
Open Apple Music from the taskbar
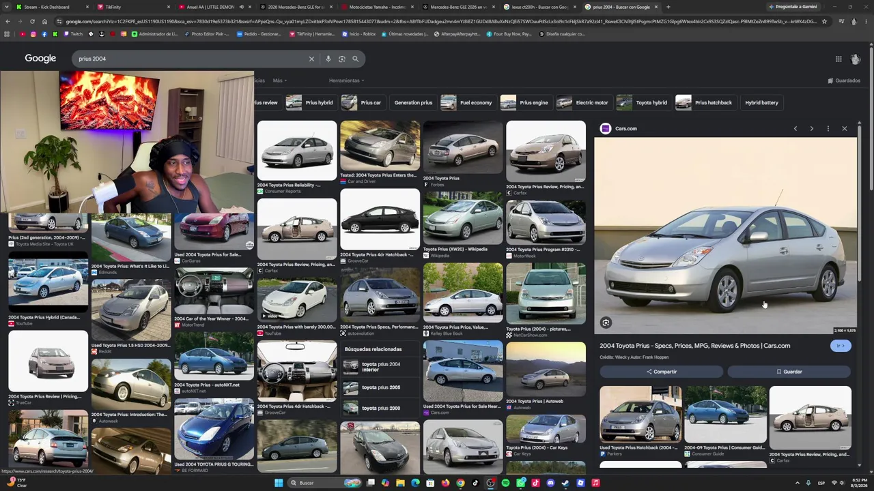tap(595, 483)
